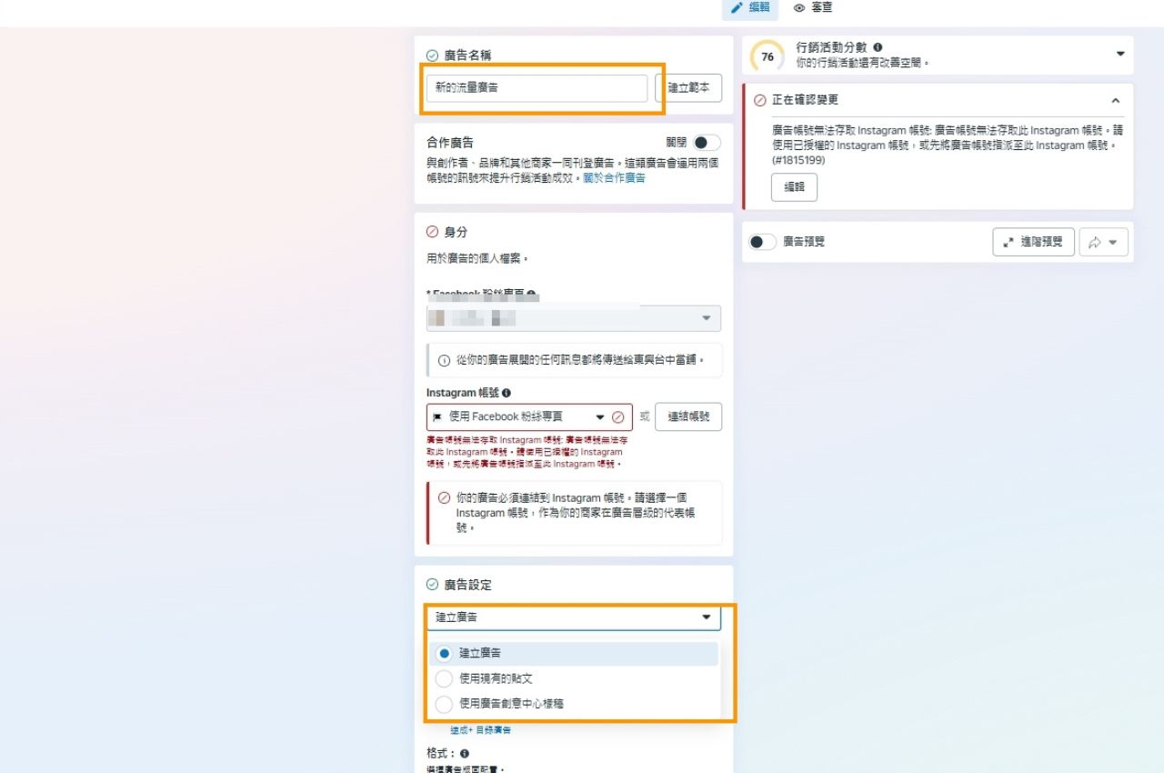Click the error icon beside 身分 section

click(432, 231)
